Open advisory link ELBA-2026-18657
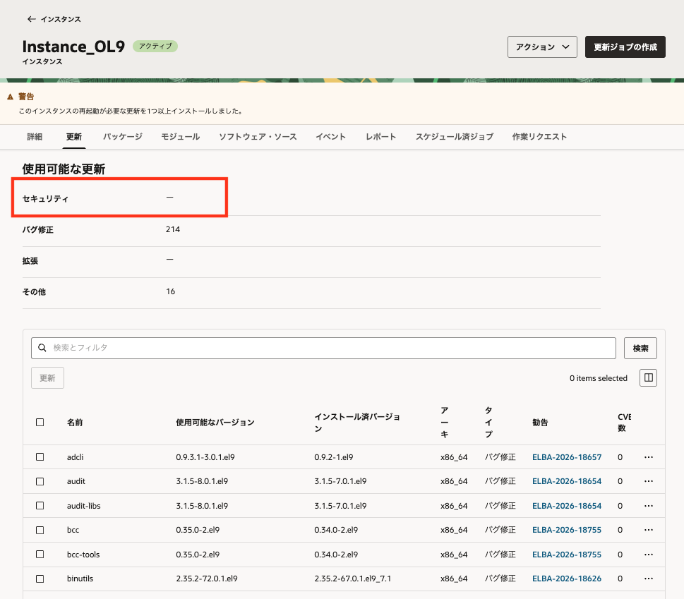Screen dimensions: 684x599 tap(567, 457)
